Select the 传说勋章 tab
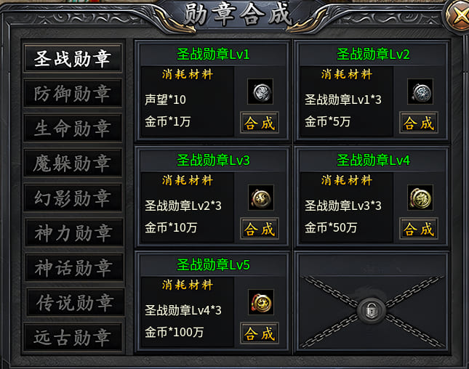This screenshot has width=469, height=369. pyautogui.click(x=75, y=302)
